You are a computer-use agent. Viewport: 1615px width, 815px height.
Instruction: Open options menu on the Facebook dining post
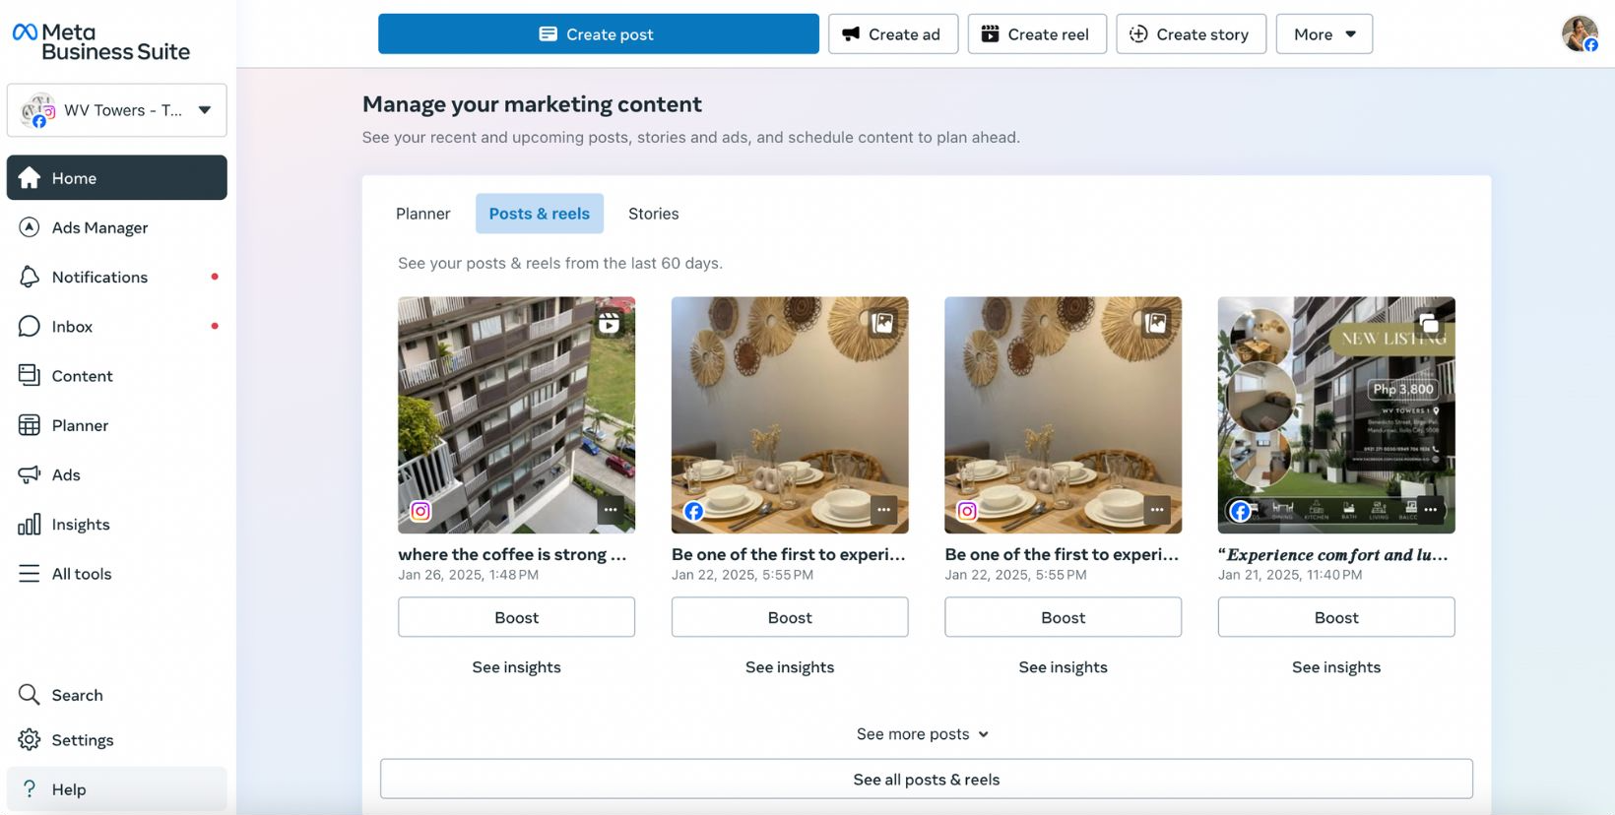[x=884, y=510]
